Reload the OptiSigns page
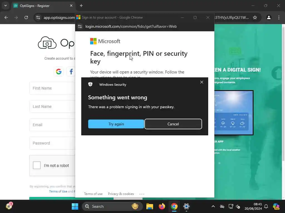 tap(26, 17)
